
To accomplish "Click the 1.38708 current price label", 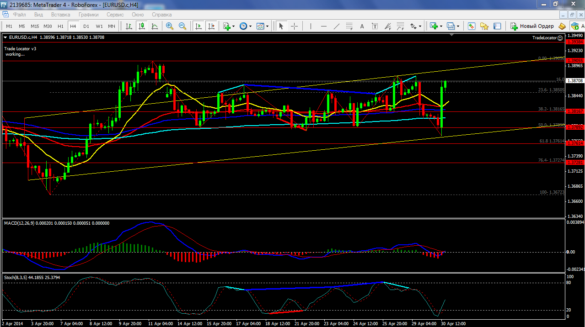I will [x=575, y=81].
